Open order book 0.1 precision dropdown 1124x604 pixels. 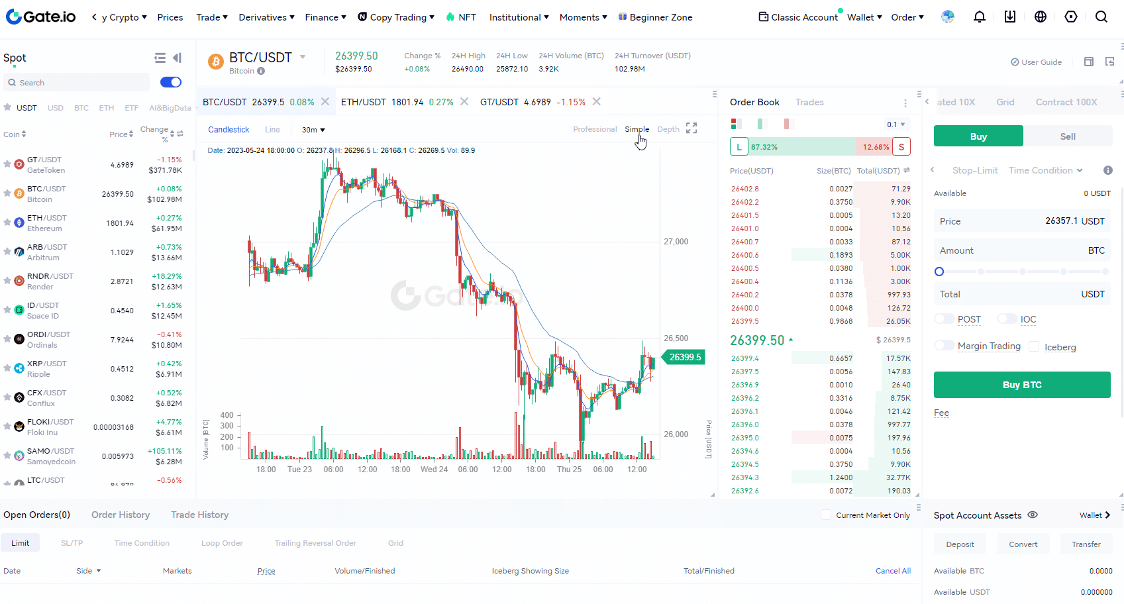coord(896,125)
